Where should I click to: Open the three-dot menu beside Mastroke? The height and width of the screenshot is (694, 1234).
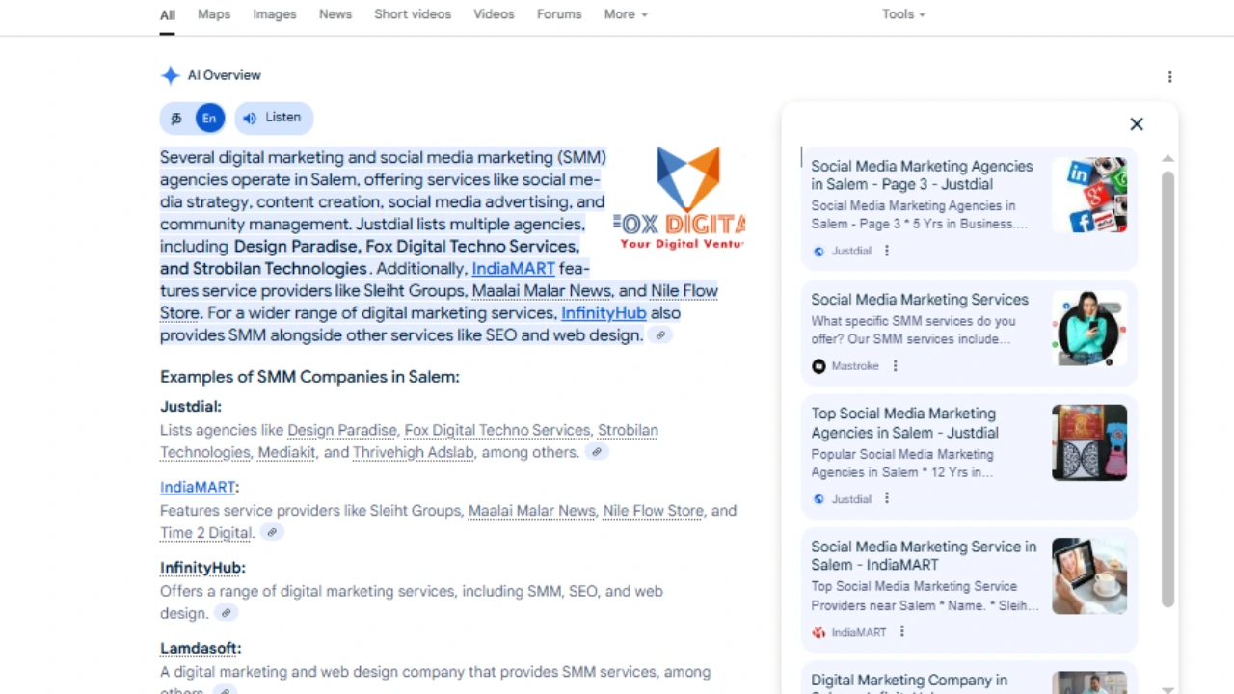(895, 366)
